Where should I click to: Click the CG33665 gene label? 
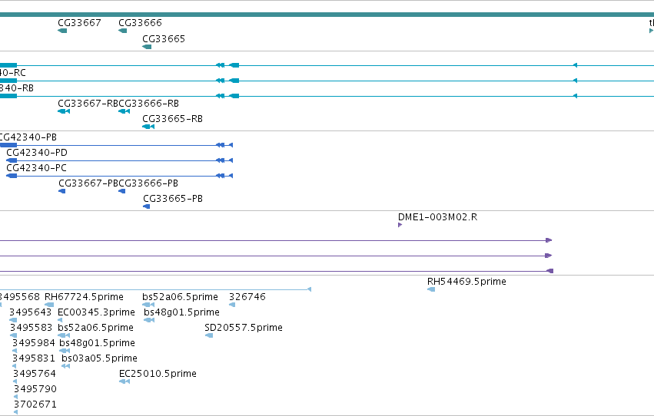[164, 38]
